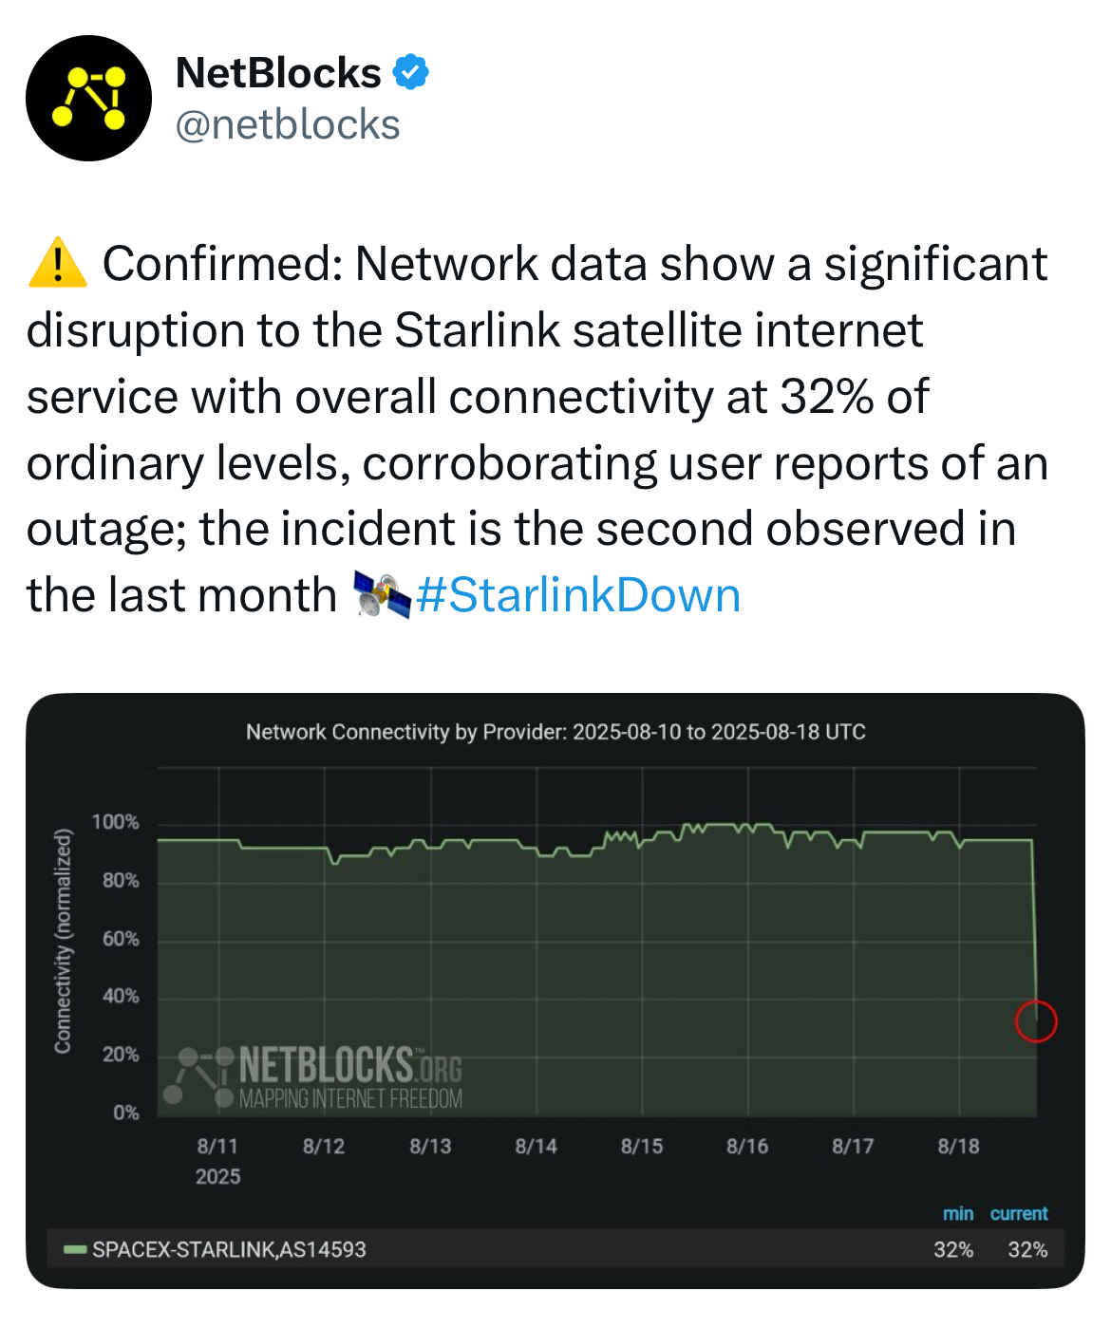Screen dimensions: 1111x1328
Task: Click the 8/15 date axis label
Action: [642, 1146]
